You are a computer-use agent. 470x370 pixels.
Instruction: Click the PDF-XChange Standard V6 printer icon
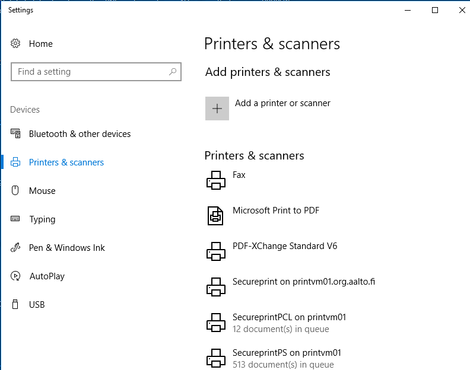pos(216,251)
